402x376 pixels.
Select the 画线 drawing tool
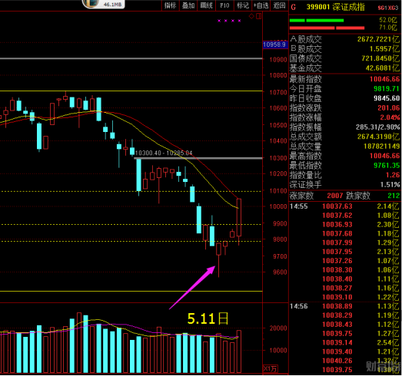pyautogui.click(x=206, y=5)
